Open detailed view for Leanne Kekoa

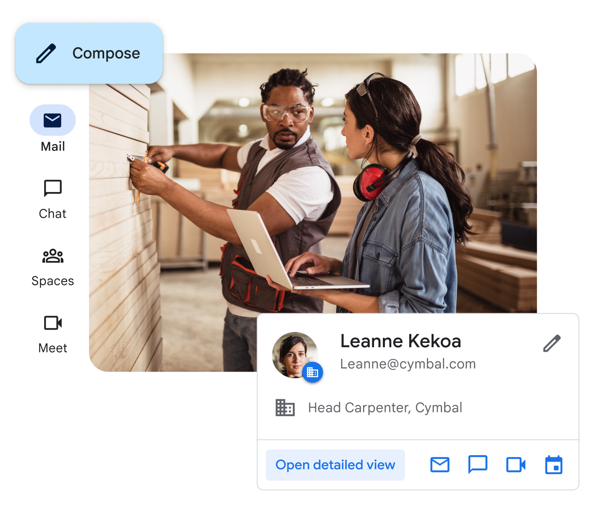(335, 465)
